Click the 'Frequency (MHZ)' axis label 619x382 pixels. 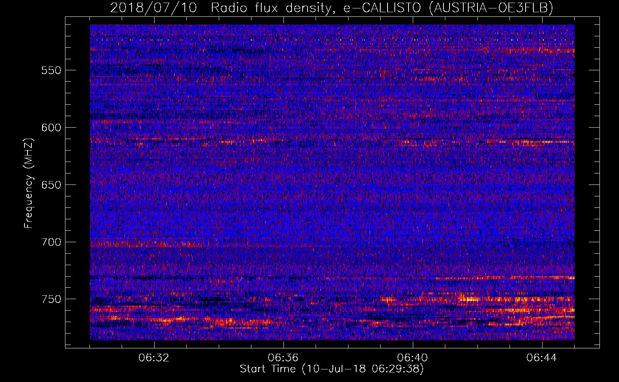point(29,183)
